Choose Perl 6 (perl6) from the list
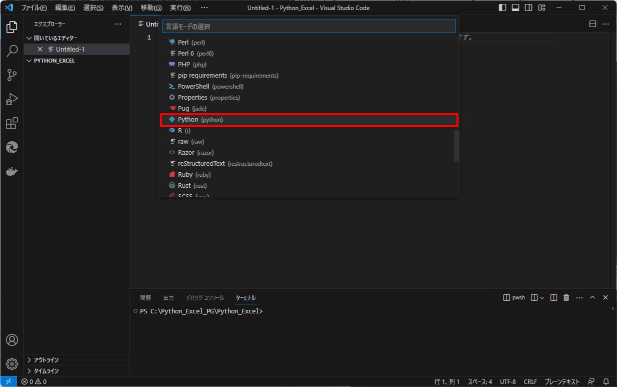The width and height of the screenshot is (617, 387). [309, 54]
